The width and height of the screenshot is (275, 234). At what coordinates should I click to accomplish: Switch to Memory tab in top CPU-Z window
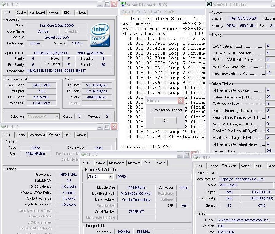pyautogui.click(x=54, y=13)
